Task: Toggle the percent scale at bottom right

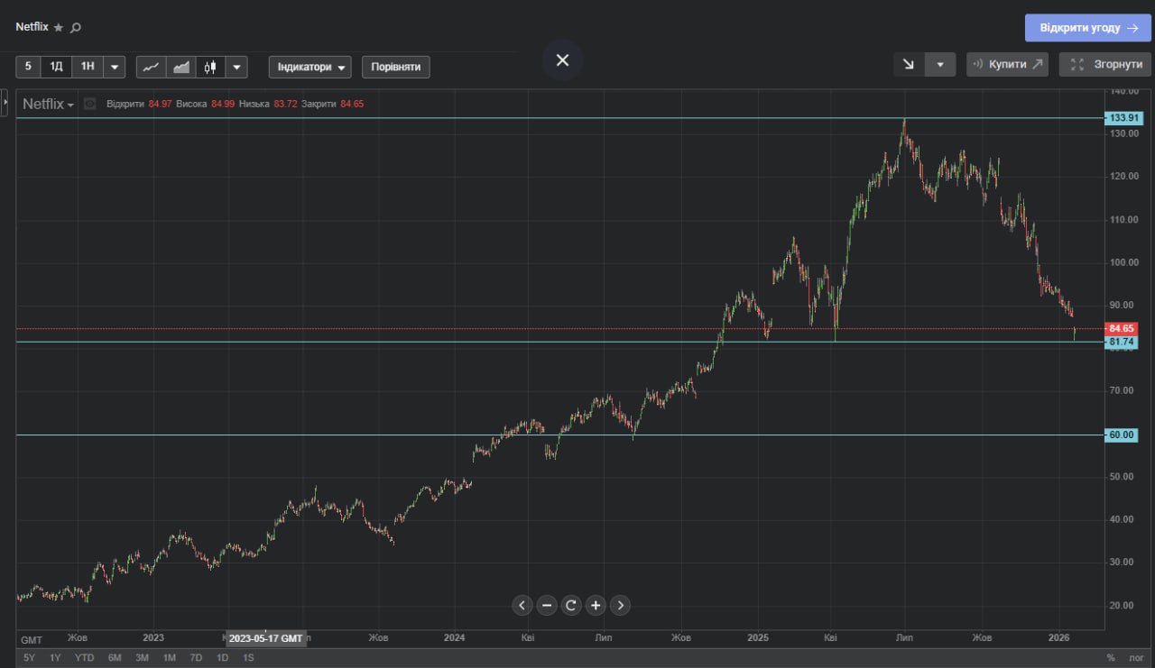Action: tap(1111, 658)
